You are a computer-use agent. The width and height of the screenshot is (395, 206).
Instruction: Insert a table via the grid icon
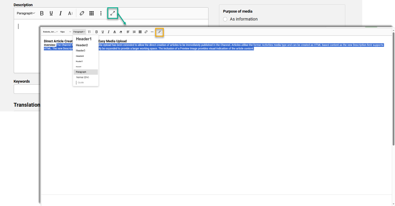point(140,32)
